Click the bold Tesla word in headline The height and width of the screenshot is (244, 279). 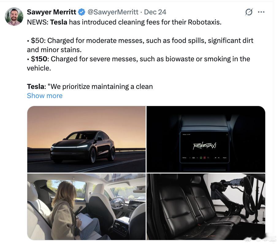pos(59,22)
